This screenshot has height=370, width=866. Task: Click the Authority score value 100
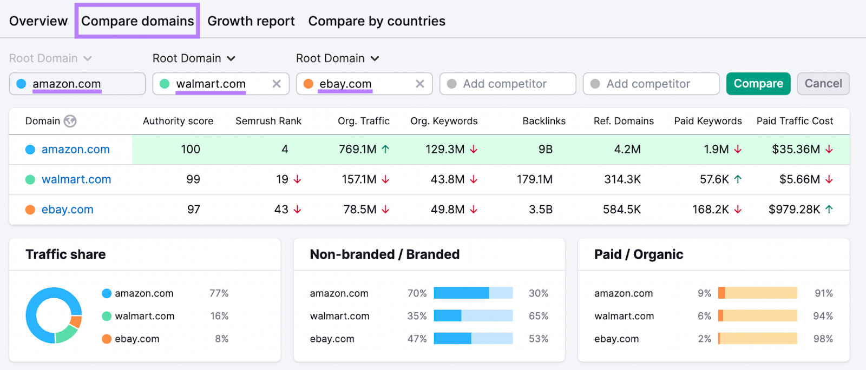tap(191, 149)
